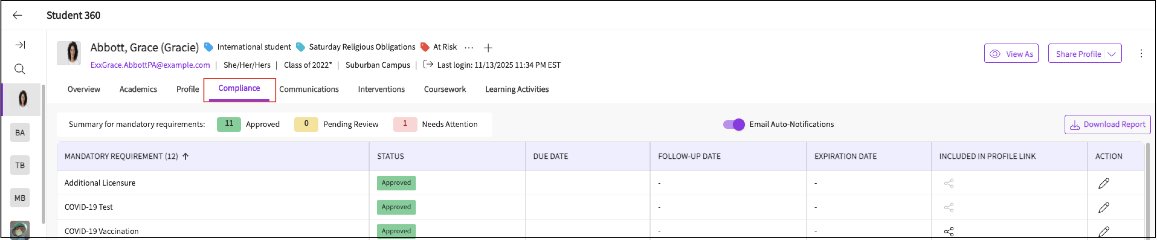Open the View As preview
This screenshot has height=240, width=1157.
click(x=1011, y=54)
